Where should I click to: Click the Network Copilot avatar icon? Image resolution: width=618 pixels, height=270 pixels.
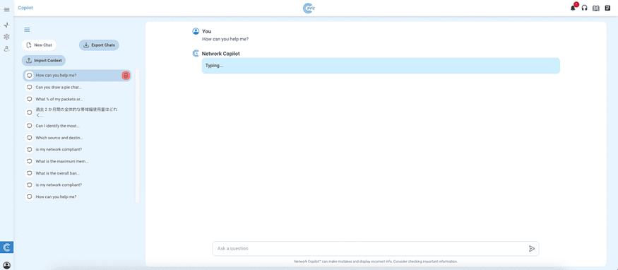pos(196,53)
